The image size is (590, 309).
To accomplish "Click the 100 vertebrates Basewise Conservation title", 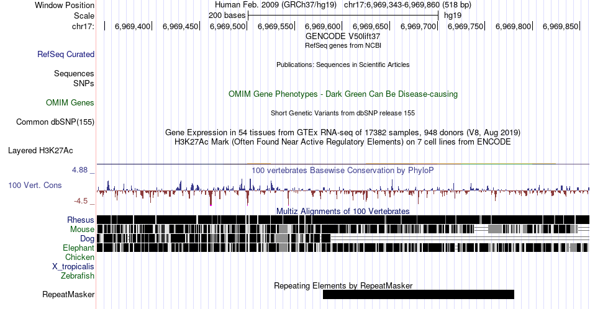I will click(343, 170).
